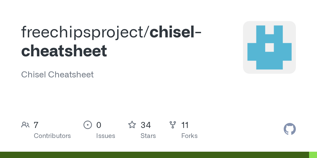
Task: Click the gray avatar background tile
Action: tap(248, 26)
